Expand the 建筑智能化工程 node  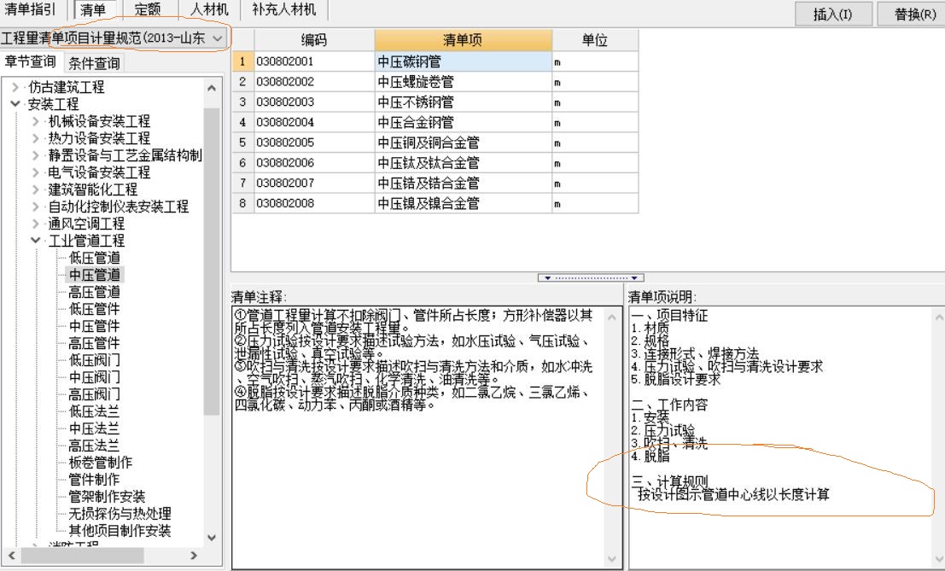36,189
